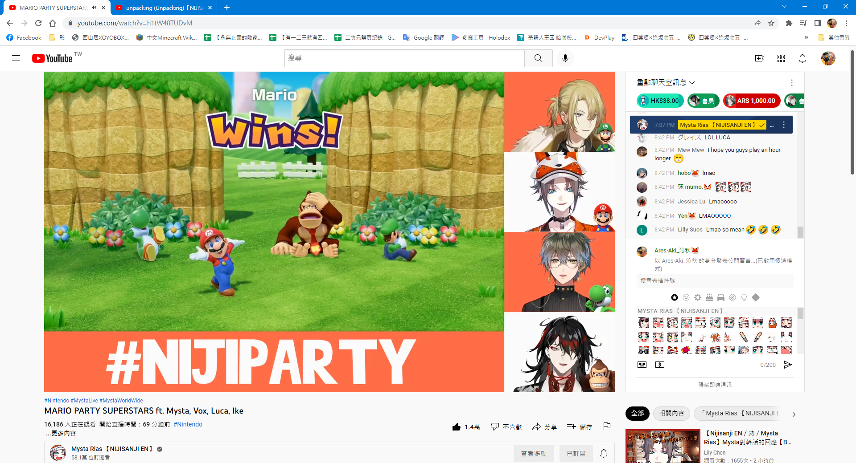Toggle the subscribed 已訂閱 button
This screenshot has height=463, width=856.
point(576,453)
